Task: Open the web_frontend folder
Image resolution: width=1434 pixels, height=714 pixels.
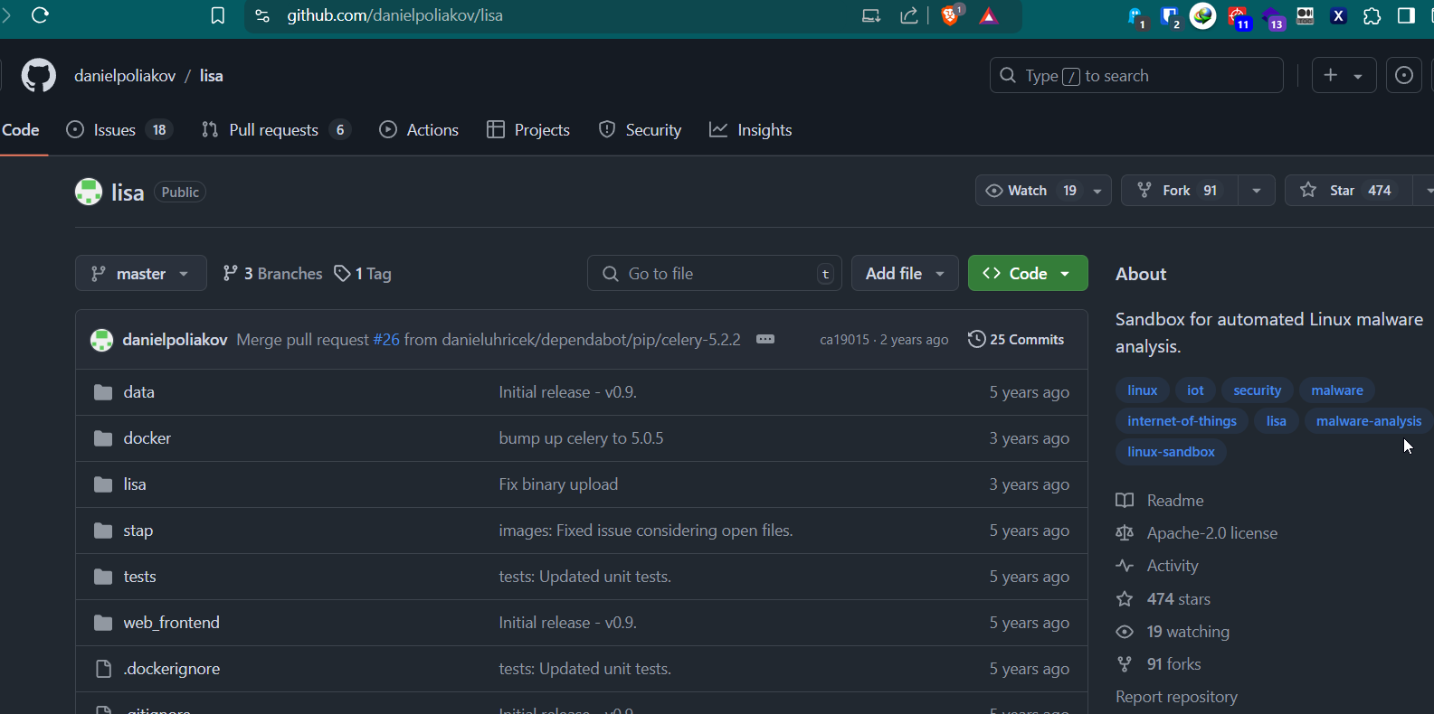Action: coord(172,623)
